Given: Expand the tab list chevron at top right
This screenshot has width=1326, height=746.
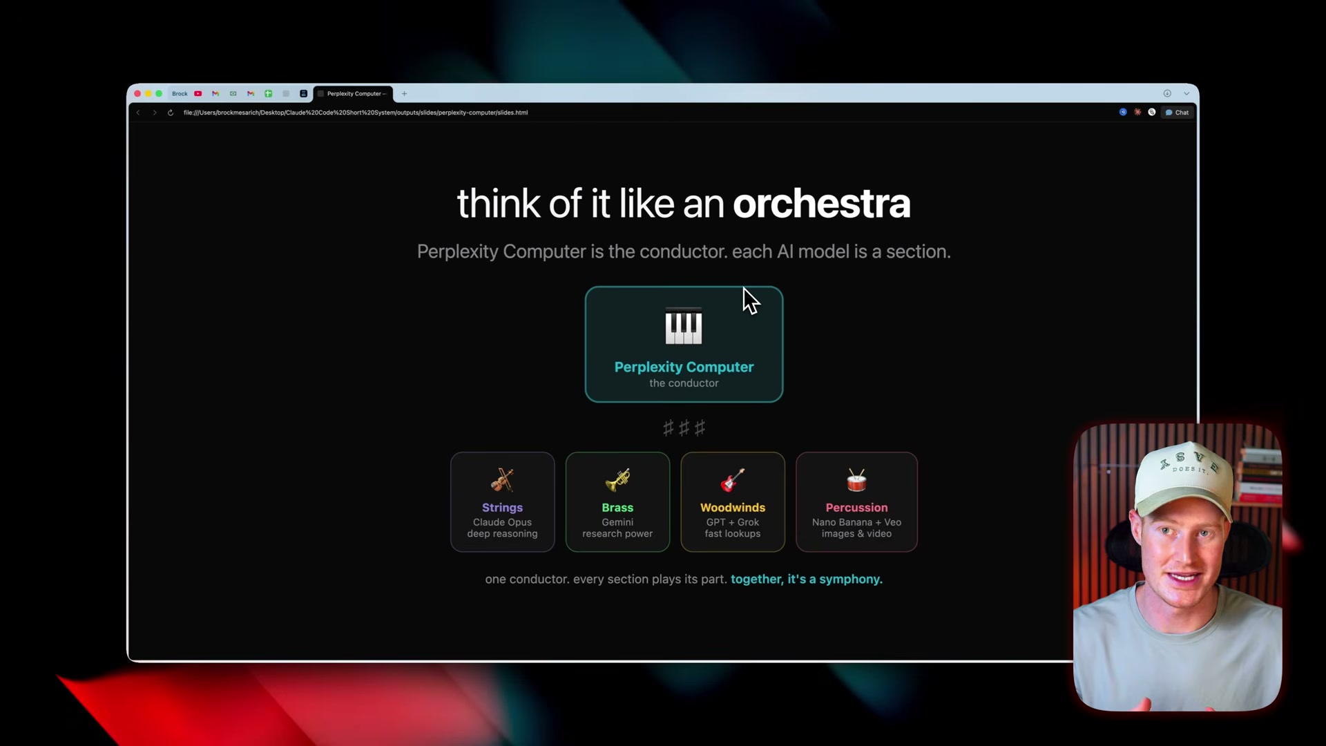Looking at the screenshot, I should [1186, 94].
